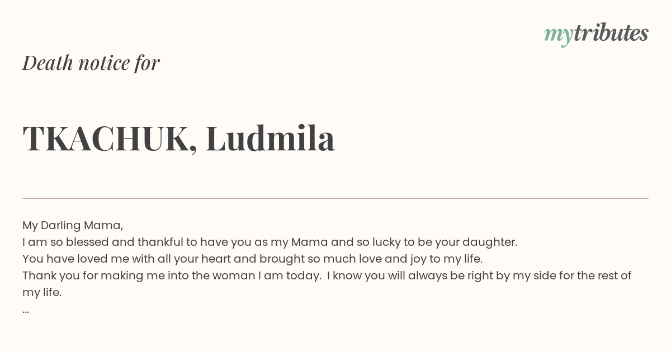Click the line starting "Thank you for making"

[x=327, y=276]
